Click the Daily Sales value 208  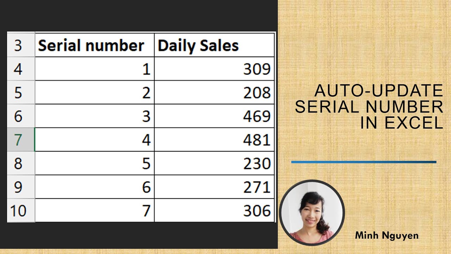click(214, 92)
